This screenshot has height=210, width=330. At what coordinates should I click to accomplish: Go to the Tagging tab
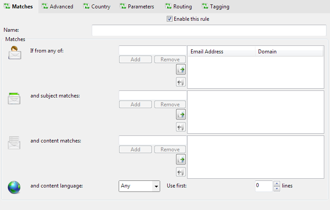pos(215,7)
